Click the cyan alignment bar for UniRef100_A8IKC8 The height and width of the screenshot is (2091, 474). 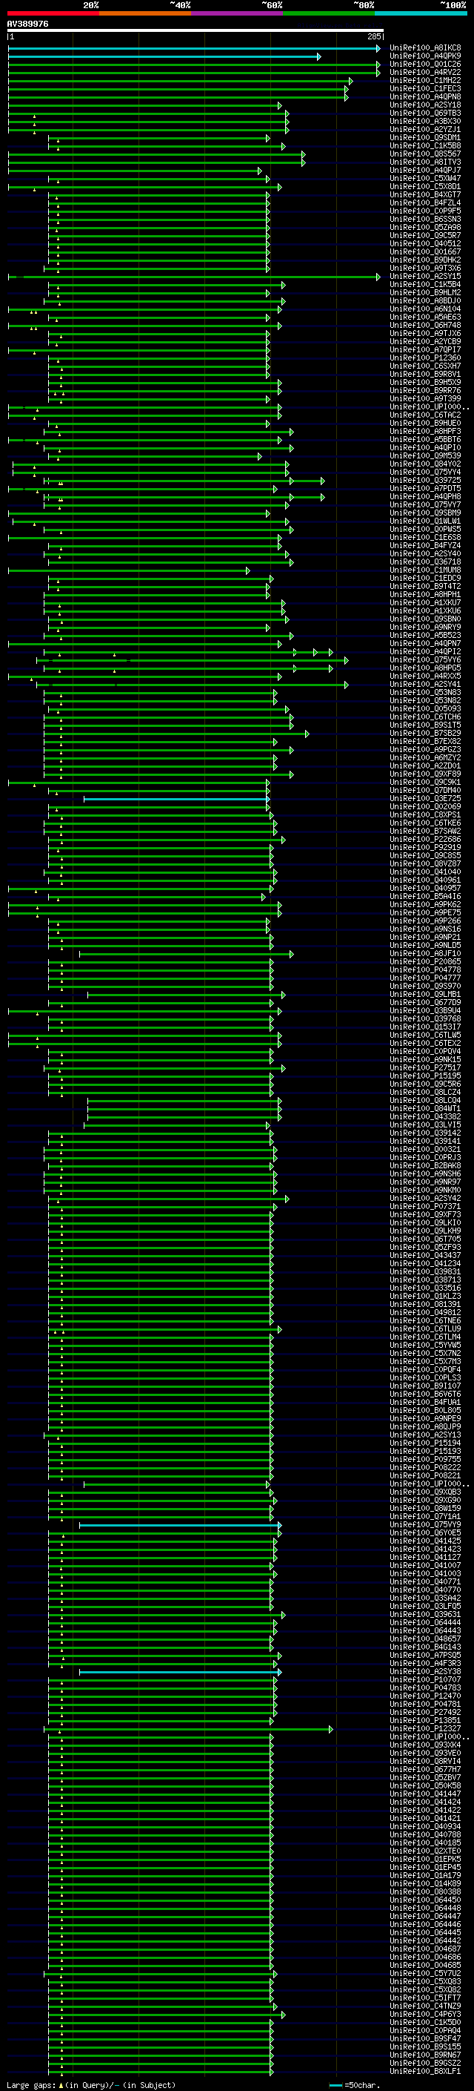pos(193,48)
